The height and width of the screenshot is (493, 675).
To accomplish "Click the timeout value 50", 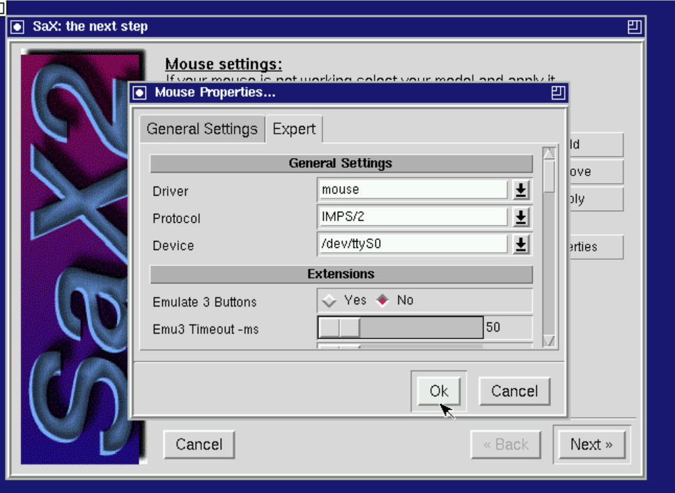I will click(493, 327).
